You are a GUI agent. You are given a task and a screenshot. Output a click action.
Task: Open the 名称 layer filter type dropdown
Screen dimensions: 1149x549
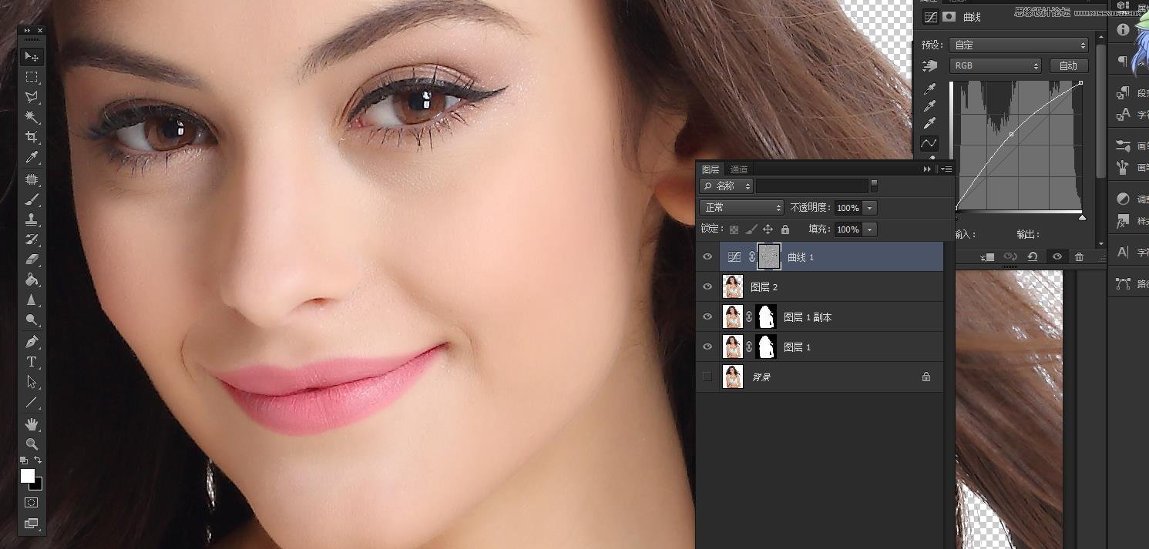click(x=727, y=186)
